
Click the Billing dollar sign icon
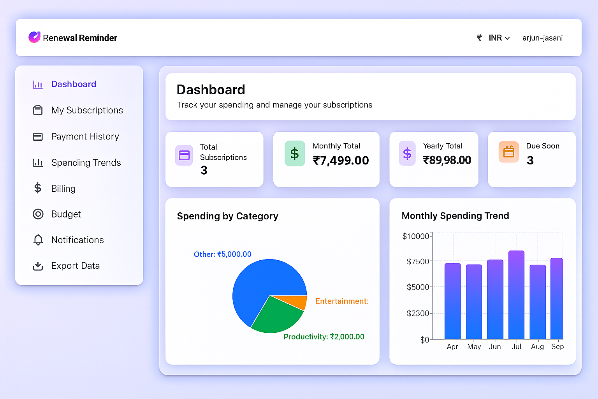(38, 188)
